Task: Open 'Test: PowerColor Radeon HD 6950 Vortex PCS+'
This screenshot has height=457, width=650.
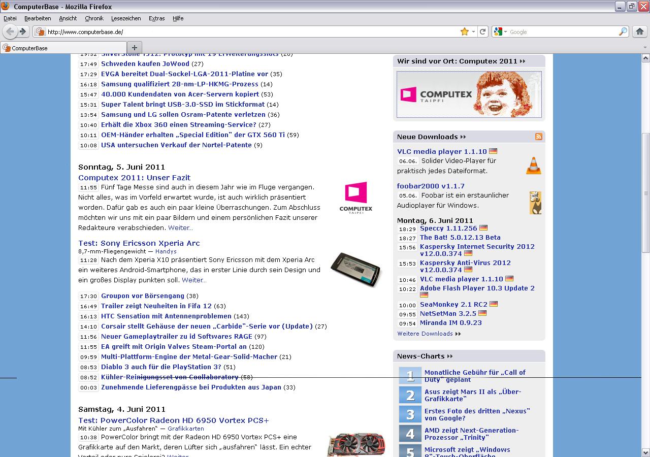Action: tap(174, 420)
